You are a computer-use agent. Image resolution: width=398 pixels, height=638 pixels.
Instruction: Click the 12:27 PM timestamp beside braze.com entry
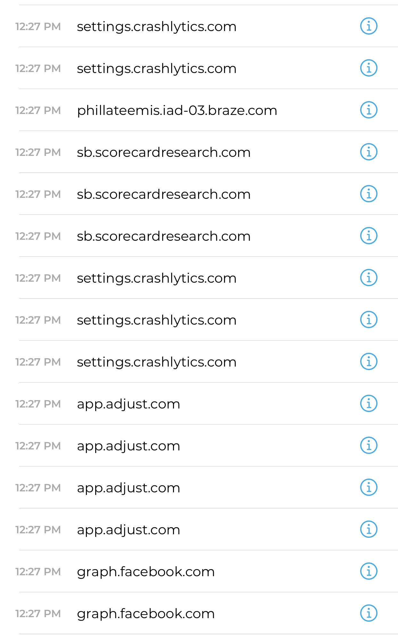38,110
